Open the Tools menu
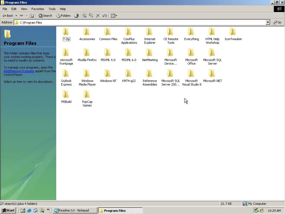The height and width of the screenshot is (214, 285). pos(52,9)
